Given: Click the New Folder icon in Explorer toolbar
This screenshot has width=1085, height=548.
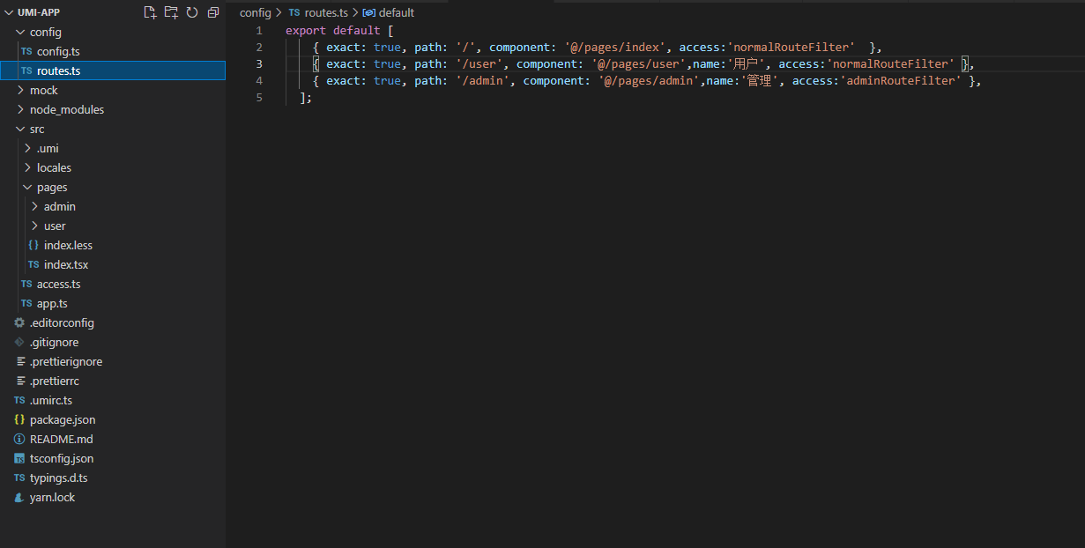Looking at the screenshot, I should pos(171,12).
